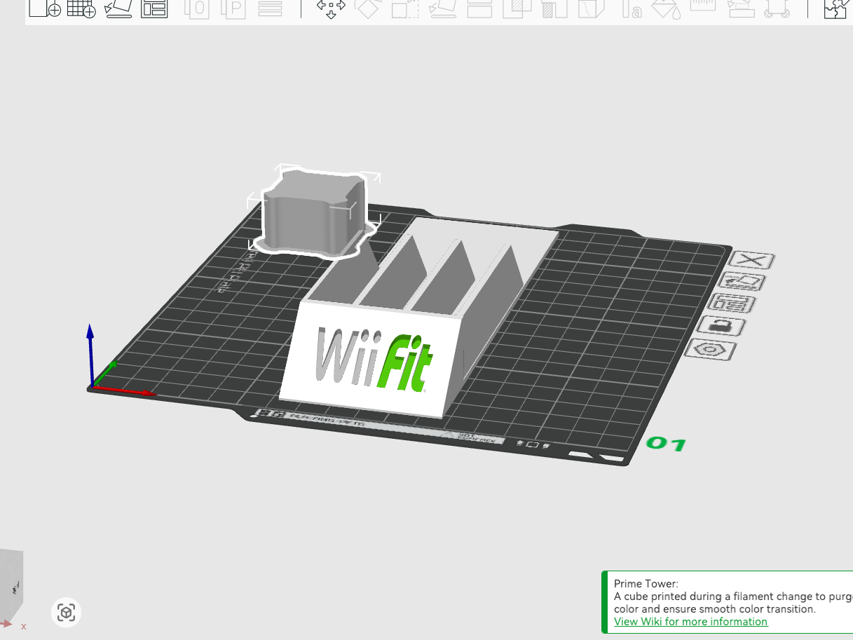Remove plate using the X icon
853x640 pixels.
(752, 261)
